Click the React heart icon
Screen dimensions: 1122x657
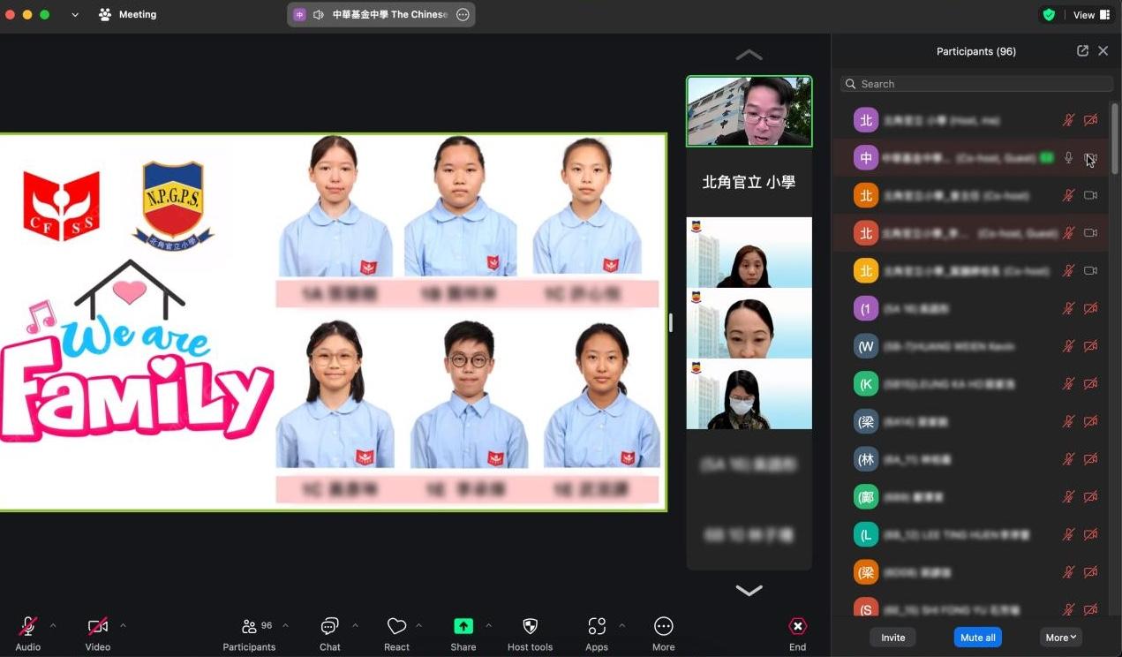click(x=396, y=626)
